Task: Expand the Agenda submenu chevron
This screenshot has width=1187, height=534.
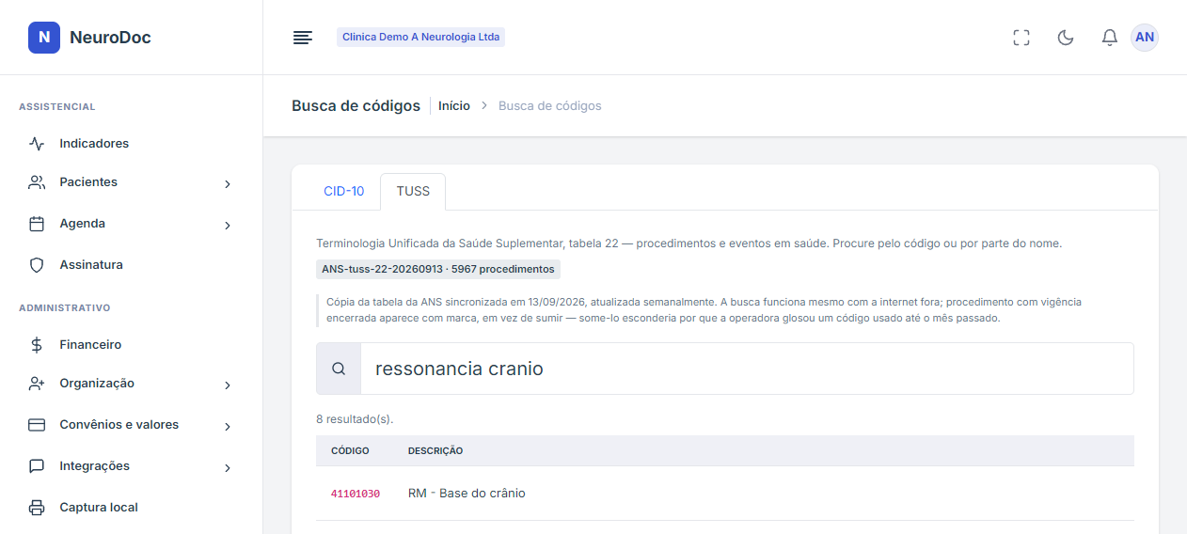Action: (x=228, y=226)
